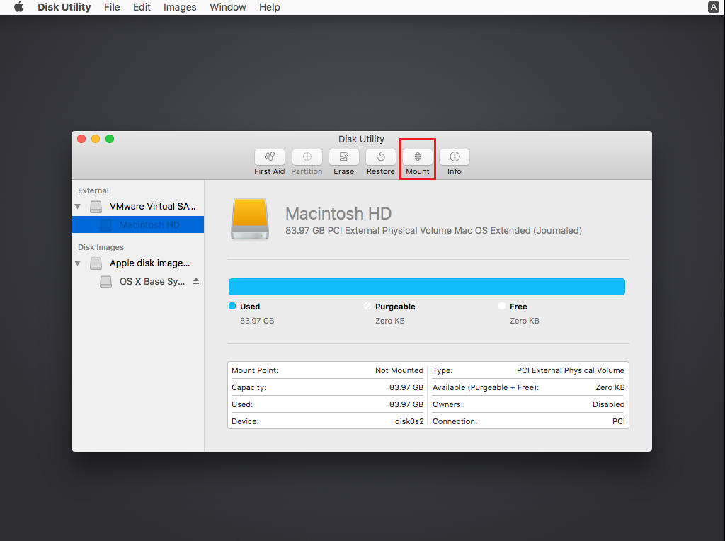Screen dimensions: 725x541
Task: Open the Apple menu
Action: (18, 7)
